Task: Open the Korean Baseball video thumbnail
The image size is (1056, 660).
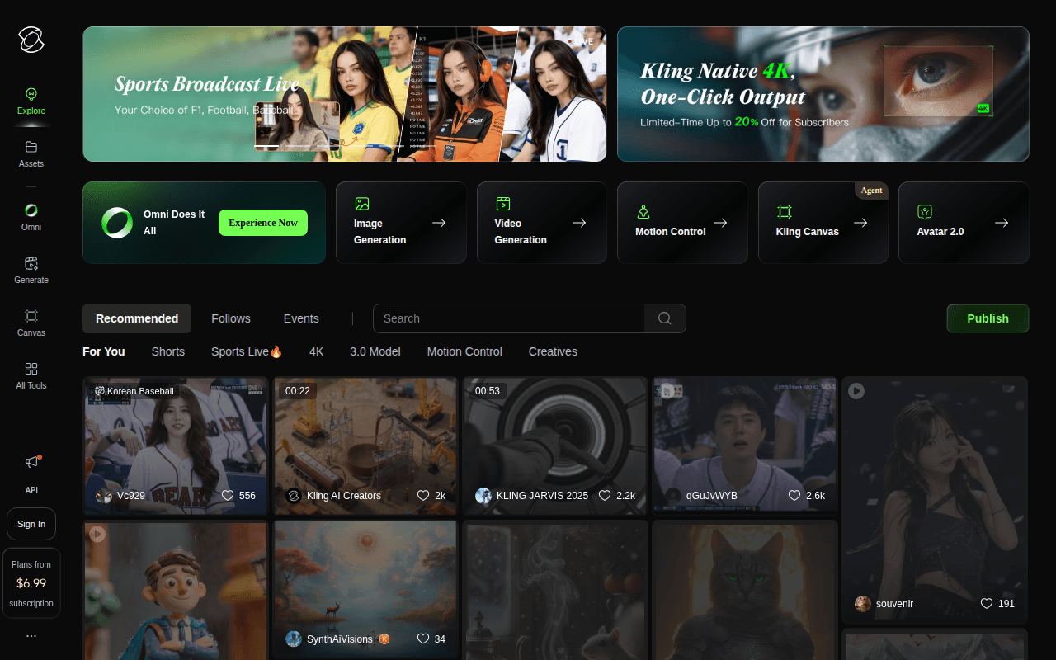Action: (x=177, y=445)
